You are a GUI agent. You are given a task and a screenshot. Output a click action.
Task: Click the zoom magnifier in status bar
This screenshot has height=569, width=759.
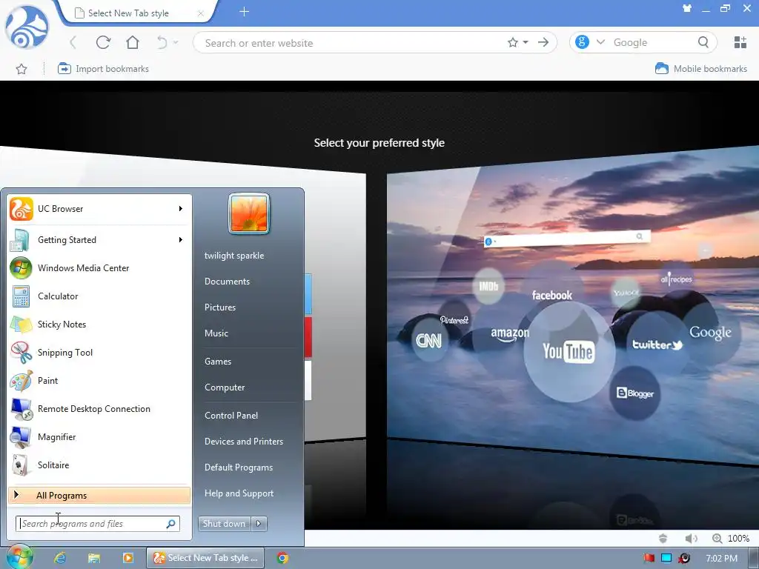pos(717,539)
